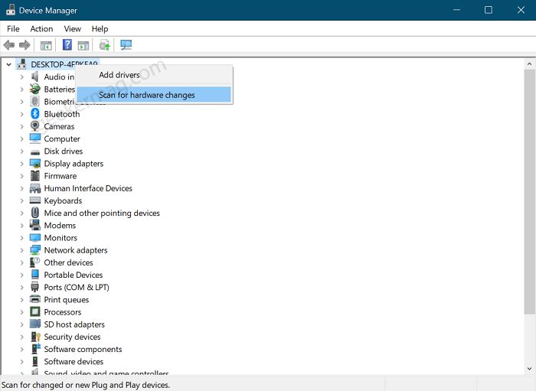Select the Monitors tree row

tap(60, 238)
